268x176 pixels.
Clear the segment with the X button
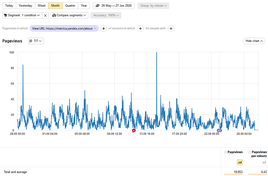tap(45, 15)
